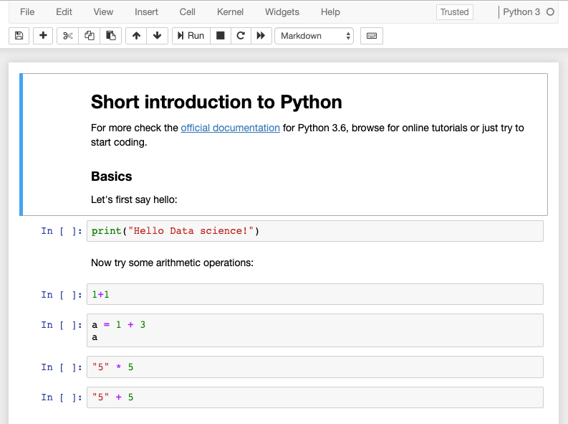
Task: Click into the 1+1 code cell
Action: pos(314,294)
